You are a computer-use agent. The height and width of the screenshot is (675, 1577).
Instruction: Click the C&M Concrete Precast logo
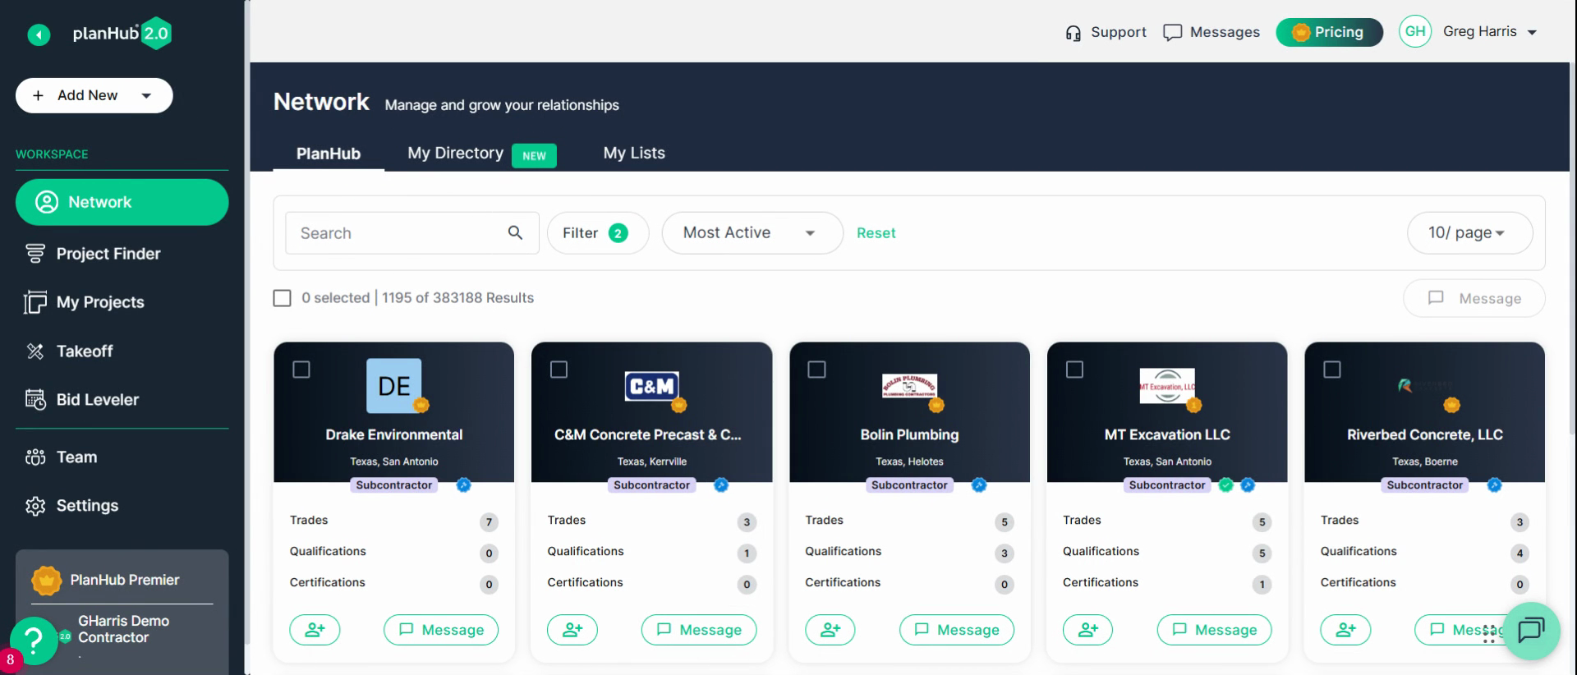[652, 386]
